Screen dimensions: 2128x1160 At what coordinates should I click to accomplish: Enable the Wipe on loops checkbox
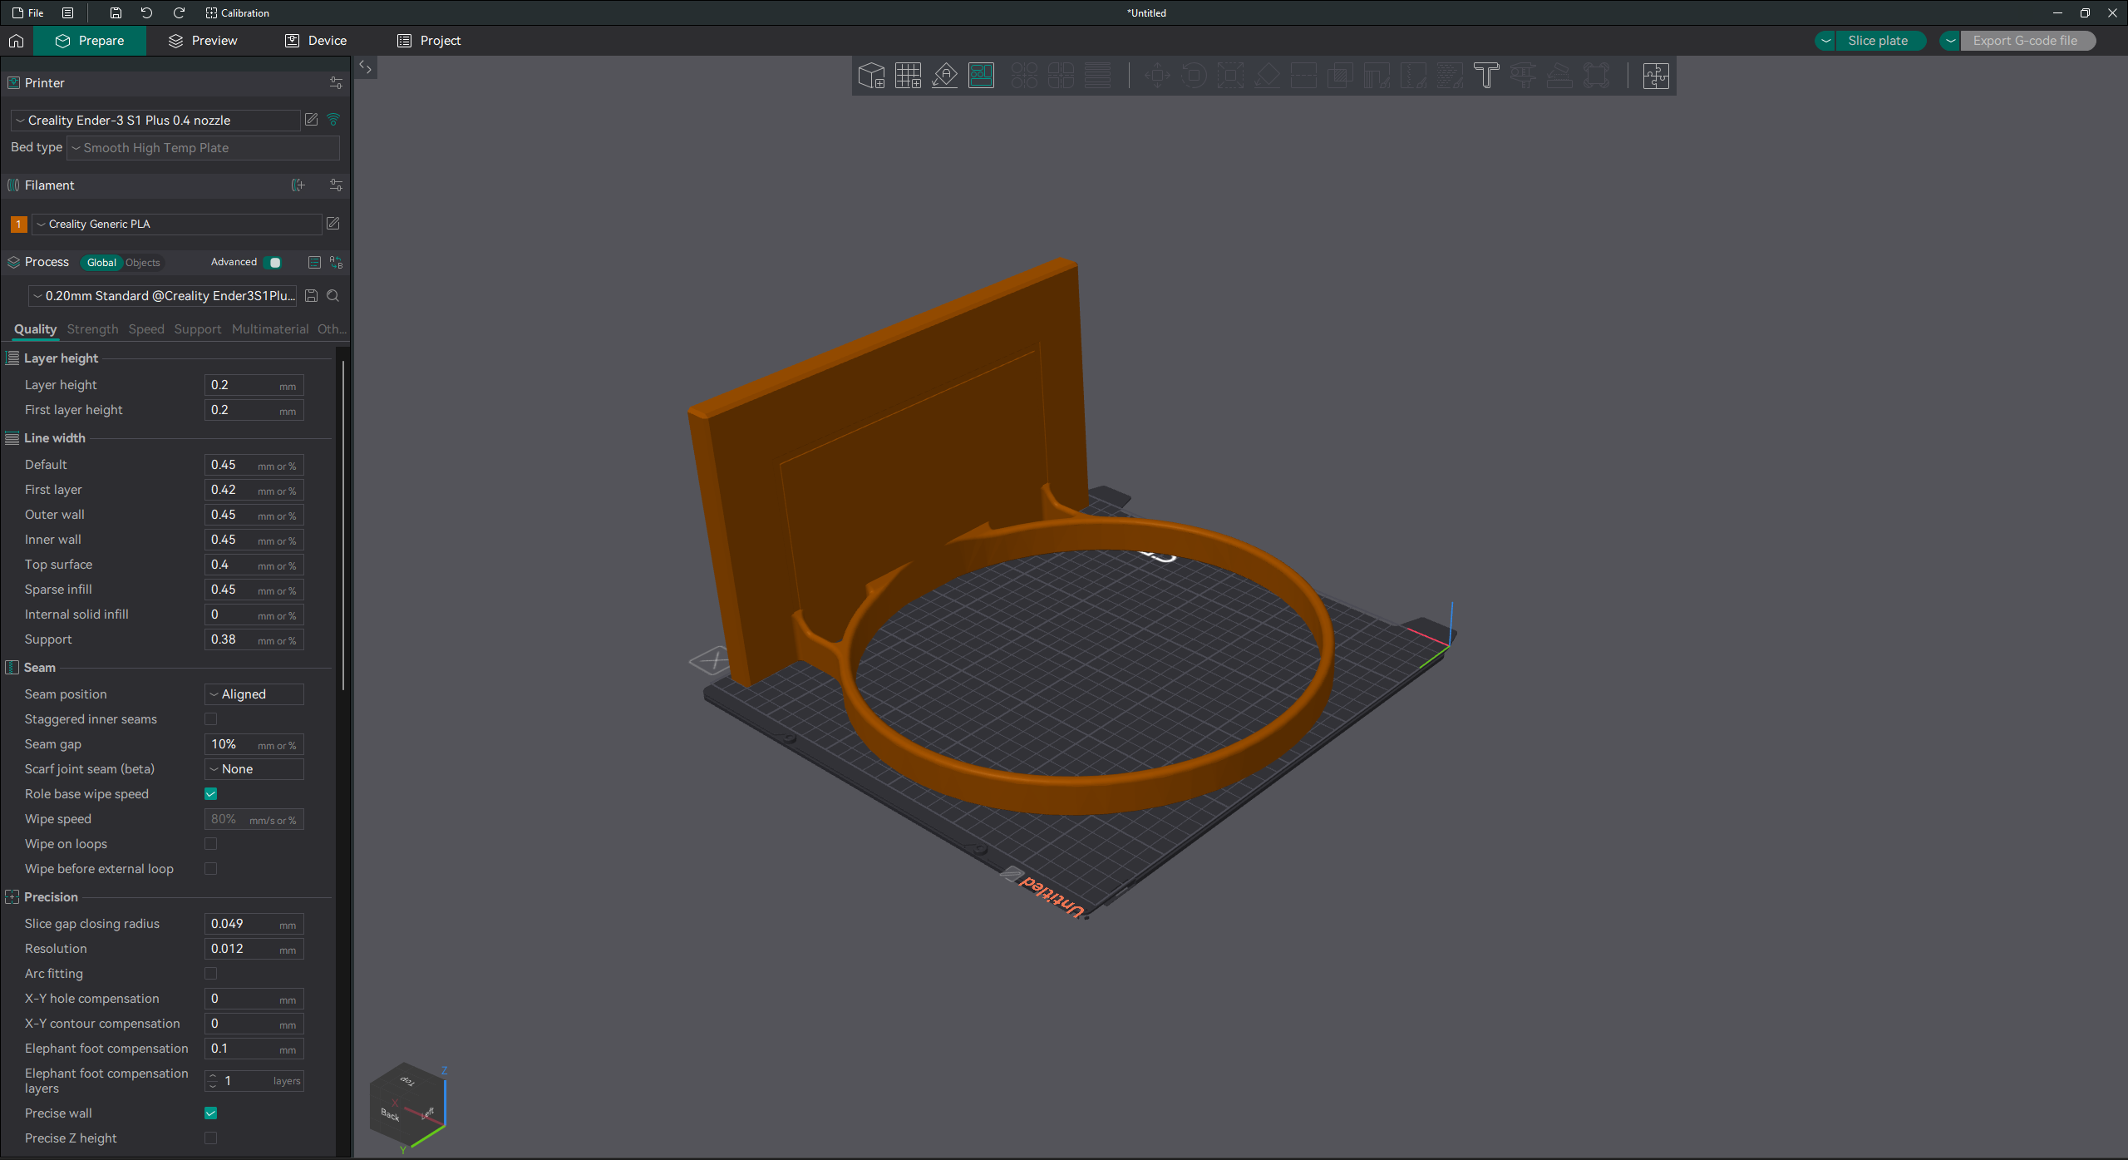[x=211, y=844]
